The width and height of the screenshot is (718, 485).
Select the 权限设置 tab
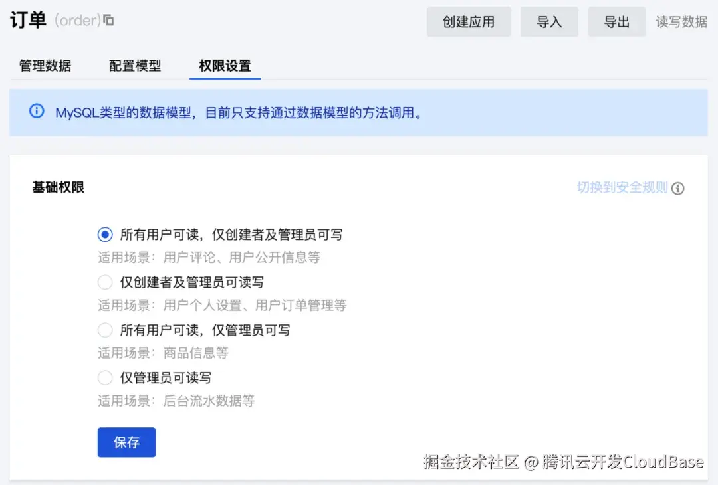(224, 66)
